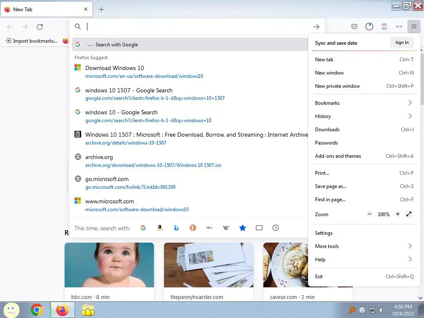Open windows 10 - Google Search suggestion

[190, 116]
